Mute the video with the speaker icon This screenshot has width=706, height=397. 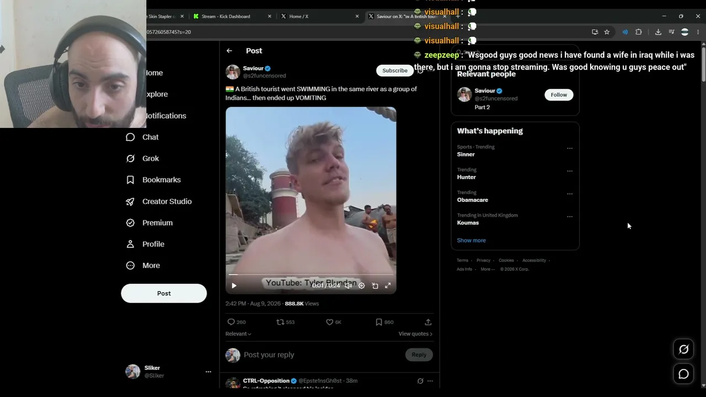(x=349, y=286)
